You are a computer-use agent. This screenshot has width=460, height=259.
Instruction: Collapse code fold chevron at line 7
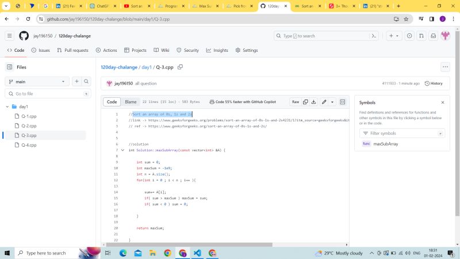pyautogui.click(x=122, y=150)
